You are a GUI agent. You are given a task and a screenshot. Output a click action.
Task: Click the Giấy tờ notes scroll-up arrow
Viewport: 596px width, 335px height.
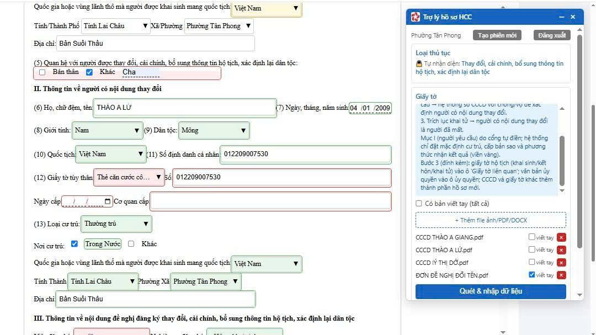562,109
